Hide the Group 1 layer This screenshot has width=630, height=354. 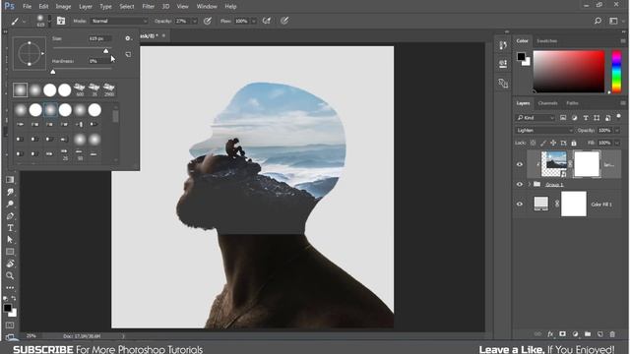pos(520,184)
